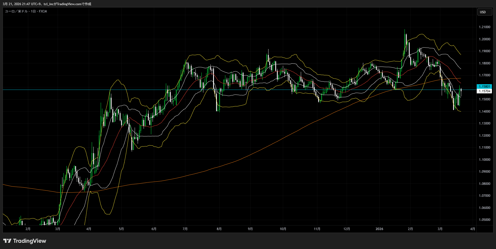Click the 5月 marker on time axis
Screen dimensions: 496x249
(121, 229)
